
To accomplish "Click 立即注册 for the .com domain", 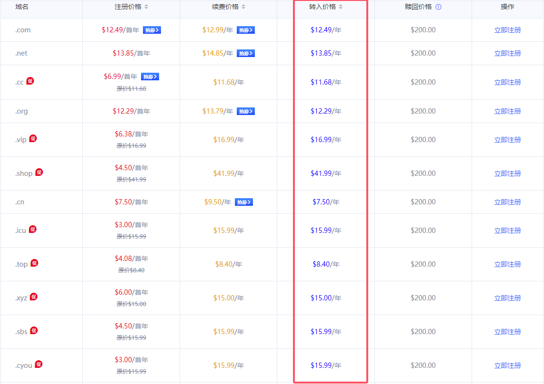I will pos(507,30).
